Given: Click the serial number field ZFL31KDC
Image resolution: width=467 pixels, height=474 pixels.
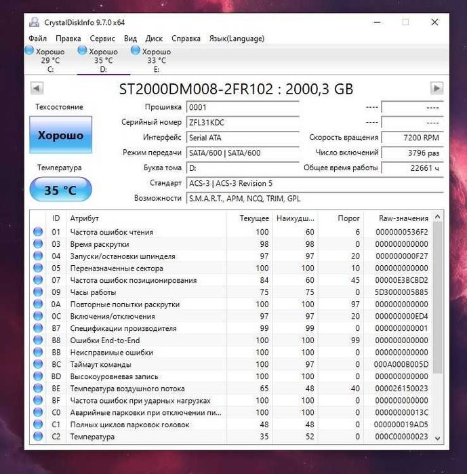Looking at the screenshot, I should (x=243, y=123).
